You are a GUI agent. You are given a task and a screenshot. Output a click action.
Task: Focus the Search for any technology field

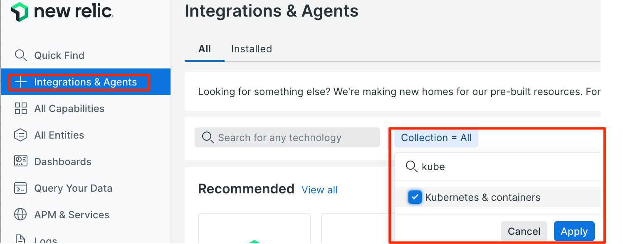coord(287,137)
